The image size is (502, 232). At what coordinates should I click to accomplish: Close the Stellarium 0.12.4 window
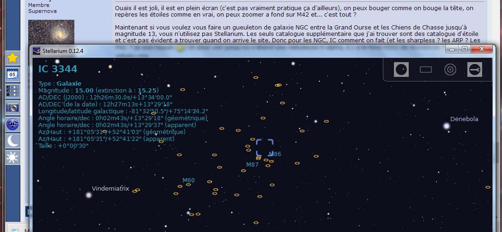482,49
